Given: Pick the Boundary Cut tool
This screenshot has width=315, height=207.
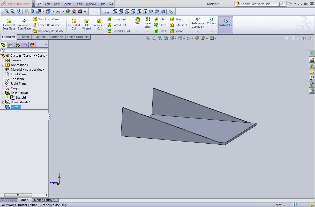Looking at the screenshot, I should click(118, 31).
